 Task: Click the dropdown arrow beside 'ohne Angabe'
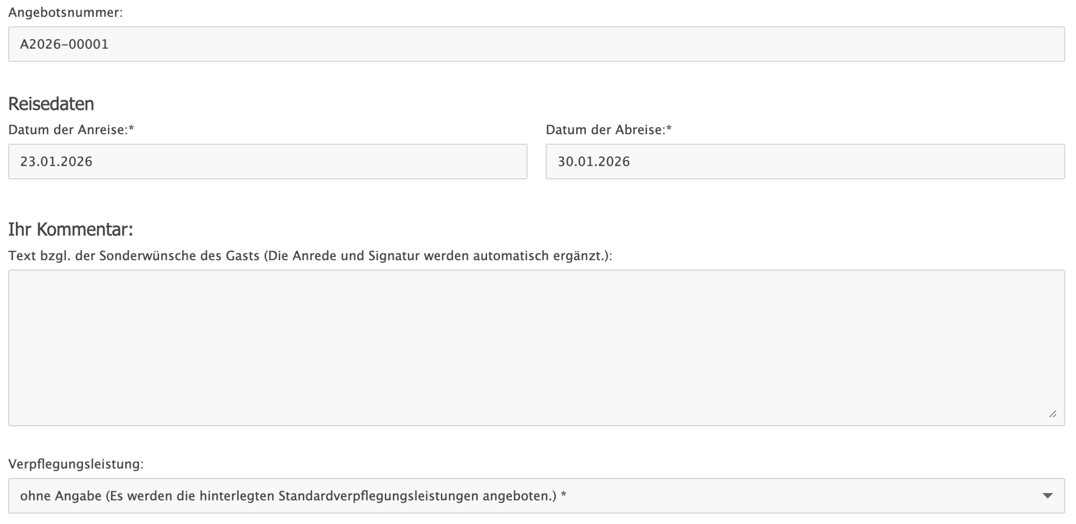pos(1047,496)
